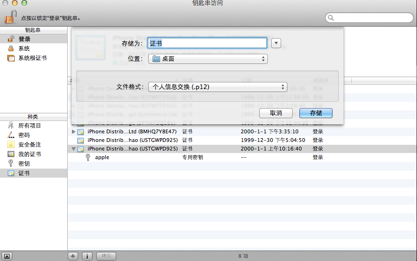The height and width of the screenshot is (261, 417).
Task: Click the 证书 category certificate icon
Action: 11,173
